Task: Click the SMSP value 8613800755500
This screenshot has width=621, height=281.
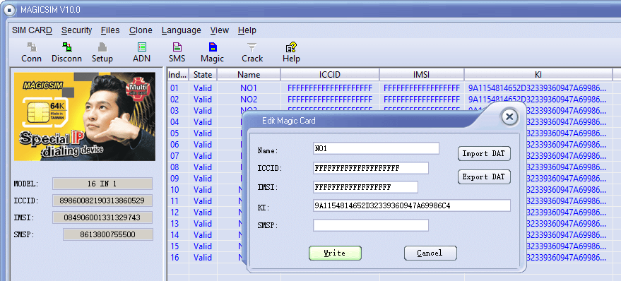Action: (107, 234)
